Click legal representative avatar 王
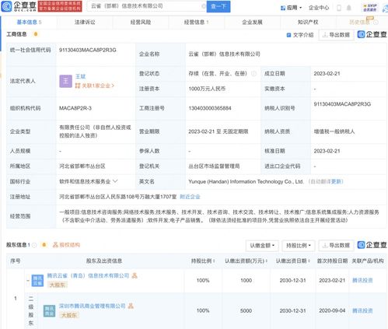 [65, 81]
